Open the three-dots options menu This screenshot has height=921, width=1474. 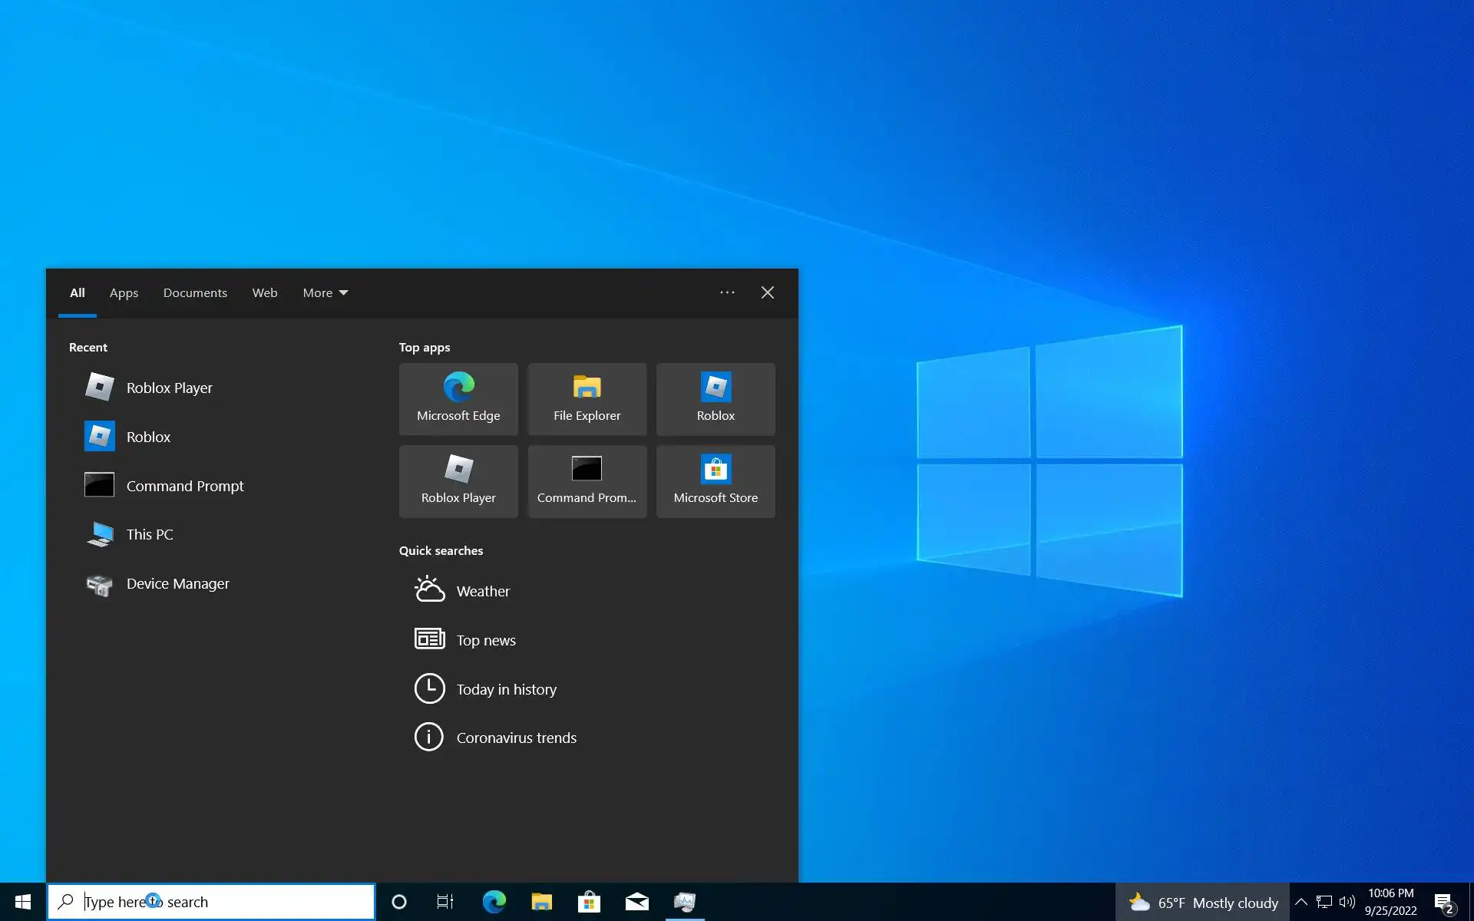(727, 292)
